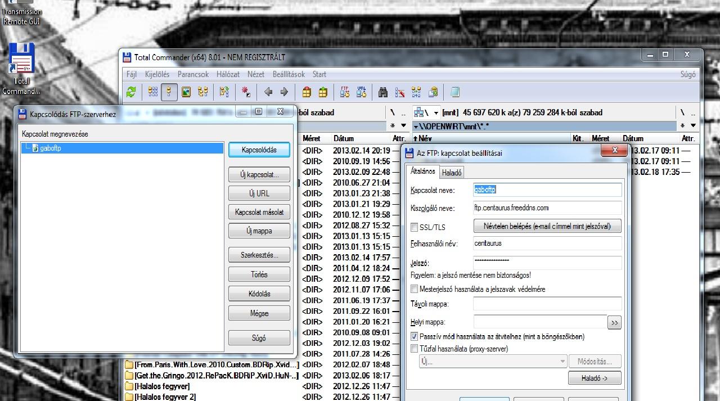Viewport: 720px width, 401px height.
Task: Enable Mesterjelszó használata checkbox
Action: tap(415, 289)
